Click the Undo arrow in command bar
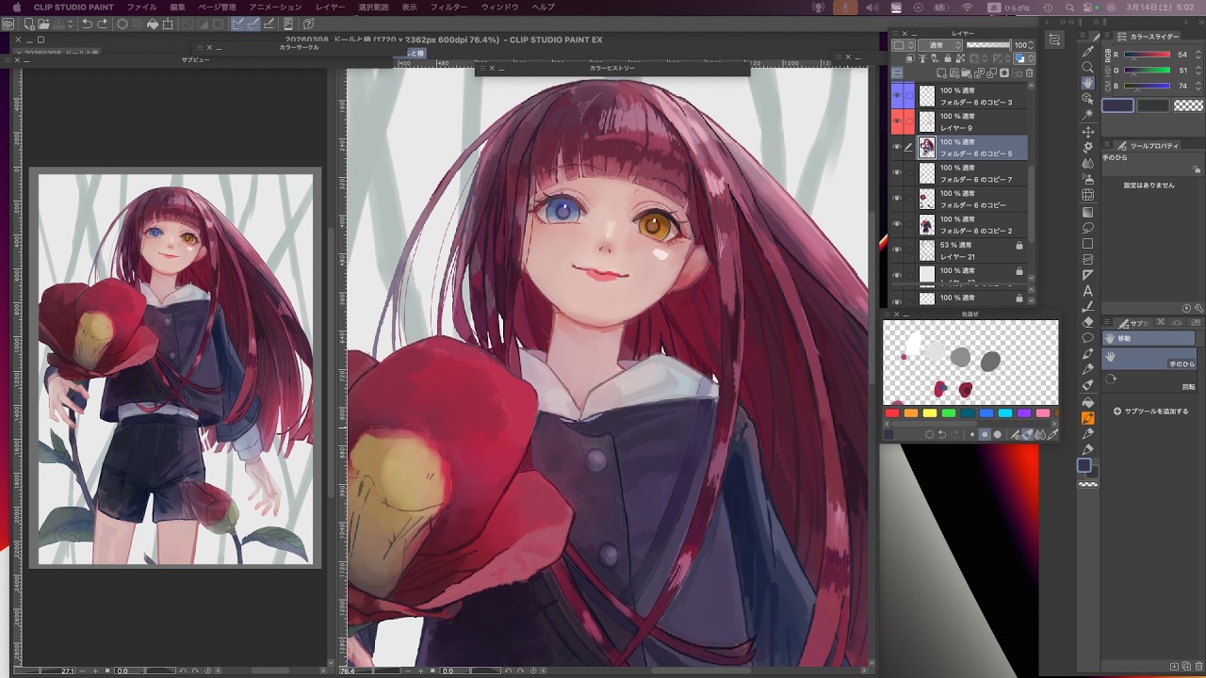This screenshot has width=1206, height=678. click(x=88, y=24)
